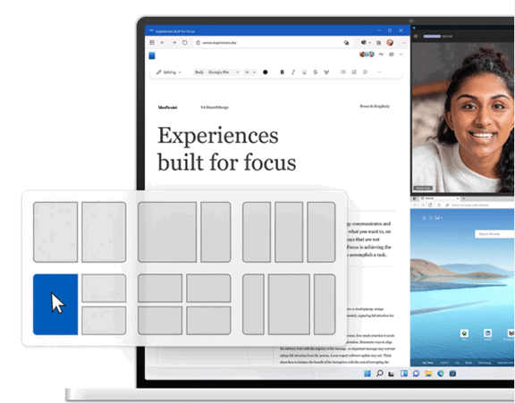Screen dimensions: 515x403
Task: Select bottom-right quadrant of four-grid snap layout
Action: coord(208,321)
